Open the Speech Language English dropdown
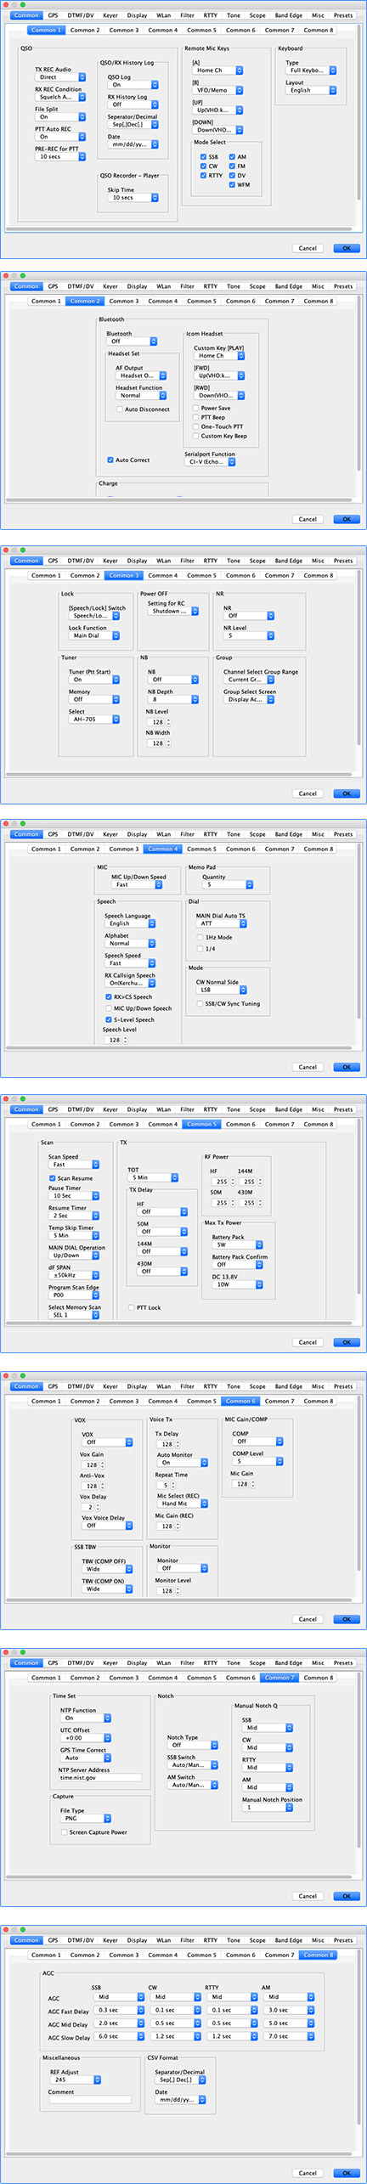 [x=130, y=923]
